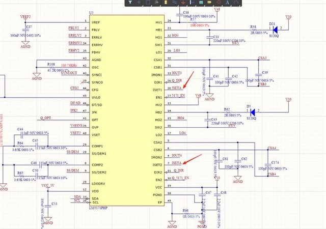Select the SDA net label

77,196
